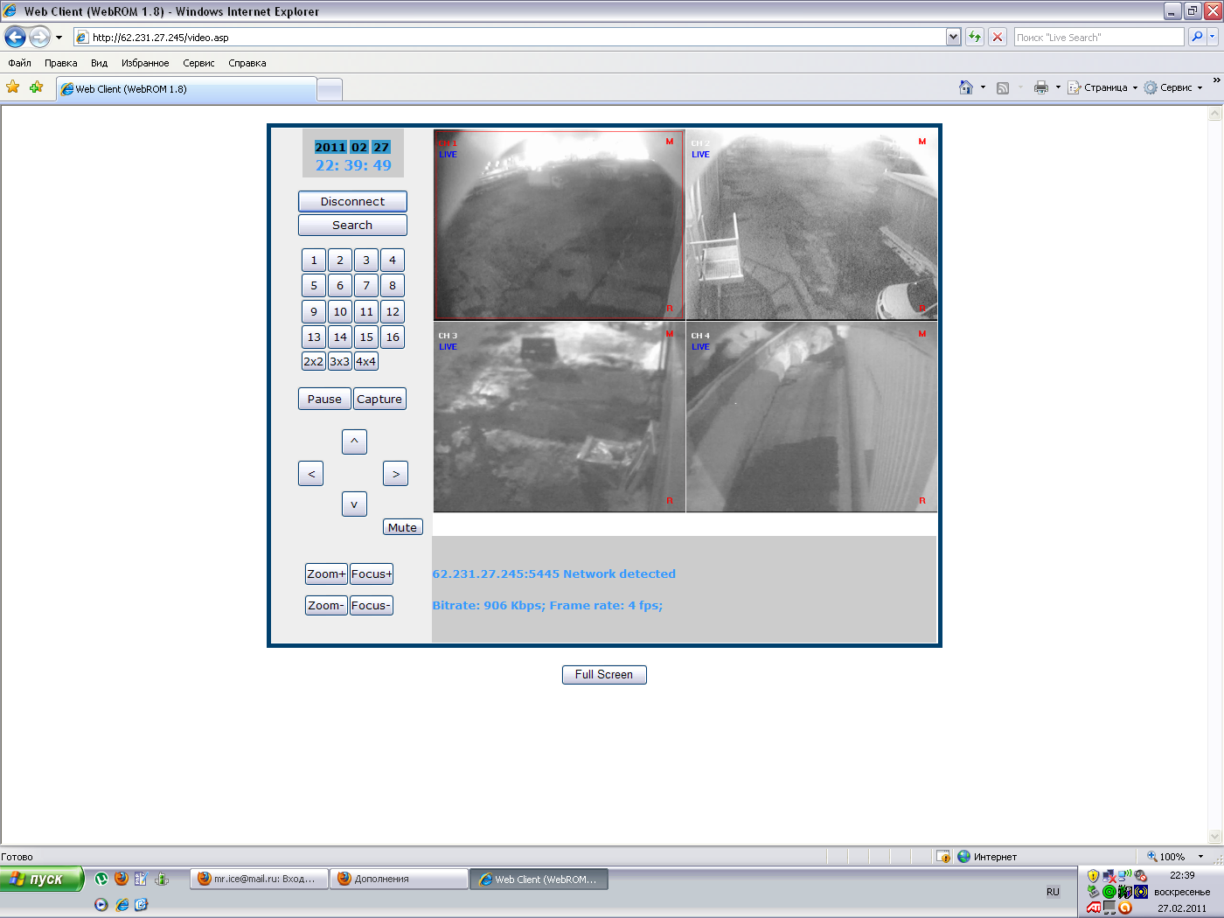Open the Файл menu
The width and height of the screenshot is (1224, 918).
click(x=19, y=63)
